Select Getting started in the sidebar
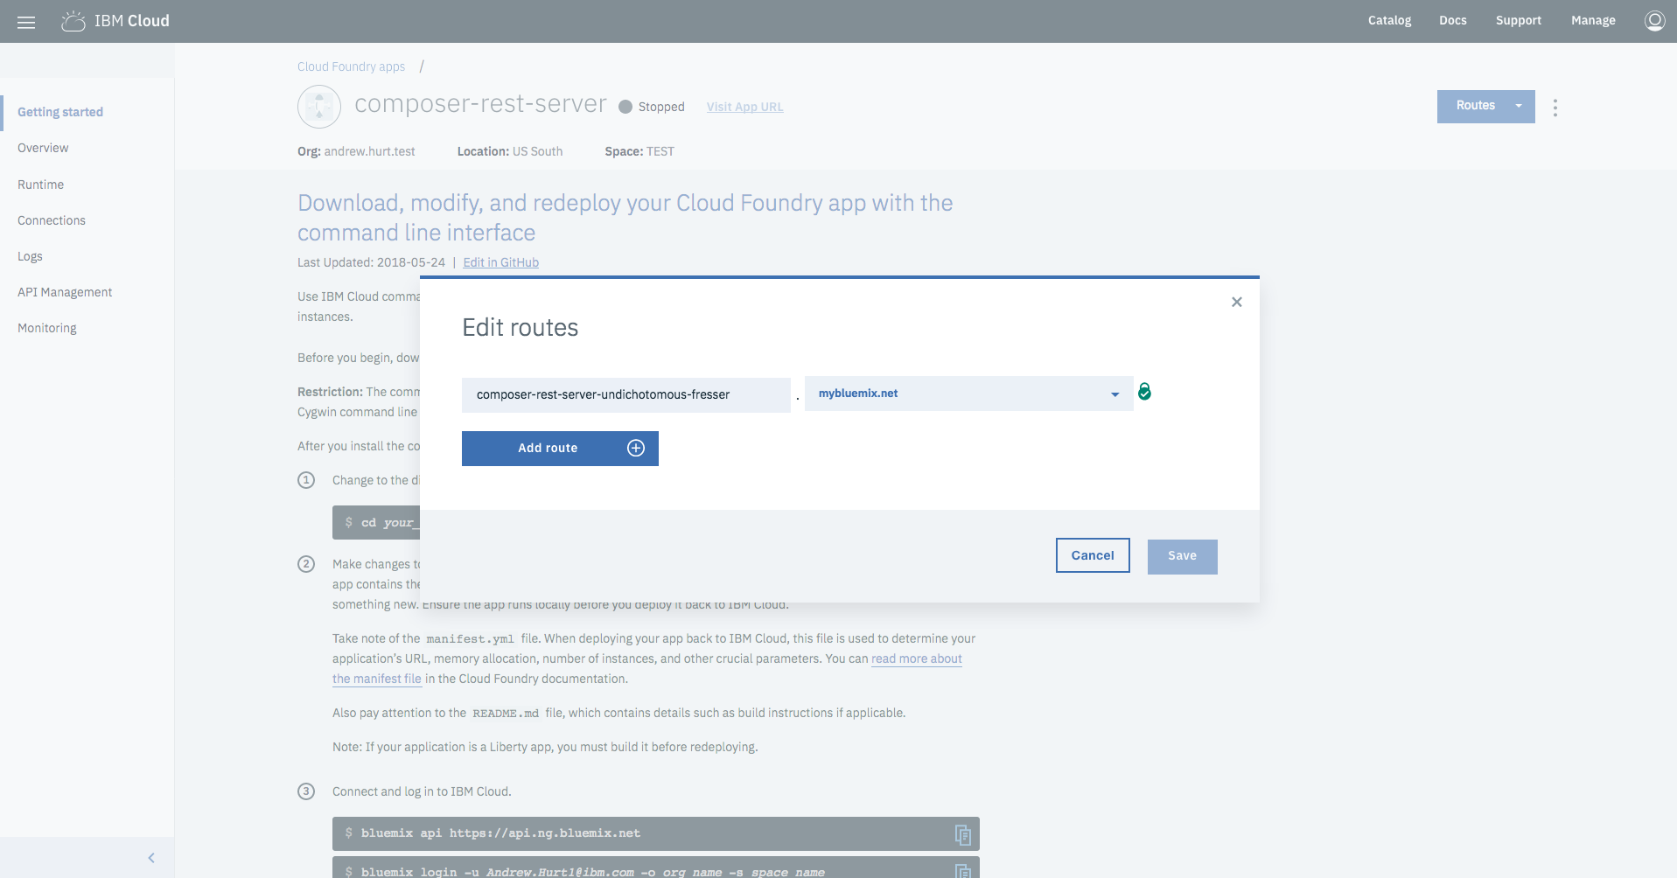The image size is (1677, 878). 60,112
